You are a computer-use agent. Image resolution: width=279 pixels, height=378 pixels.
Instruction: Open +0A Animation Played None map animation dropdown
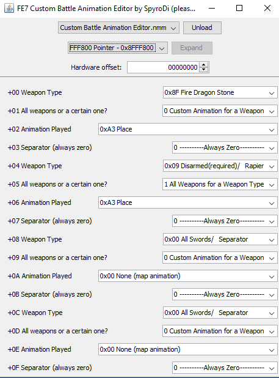point(187,276)
